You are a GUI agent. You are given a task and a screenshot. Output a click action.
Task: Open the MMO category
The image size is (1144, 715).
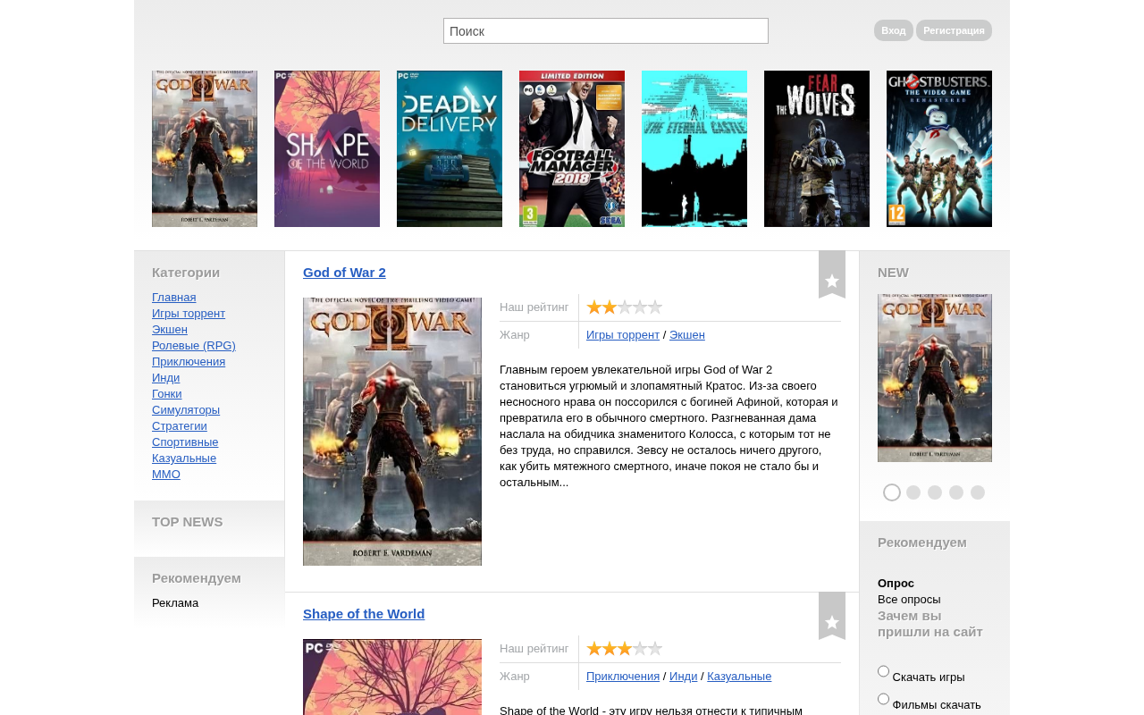point(166,475)
